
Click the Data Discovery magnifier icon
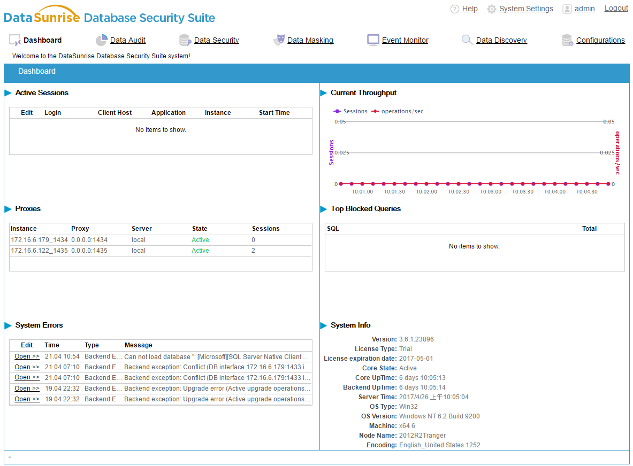pos(467,40)
